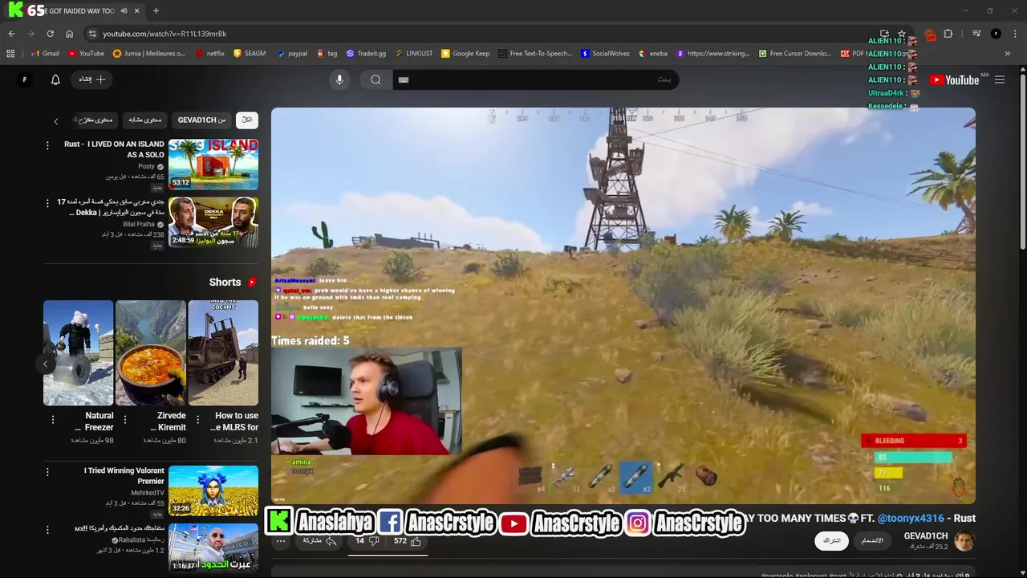The height and width of the screenshot is (578, 1027).
Task: Open the Tradeit.gg bookmark
Action: point(366,54)
